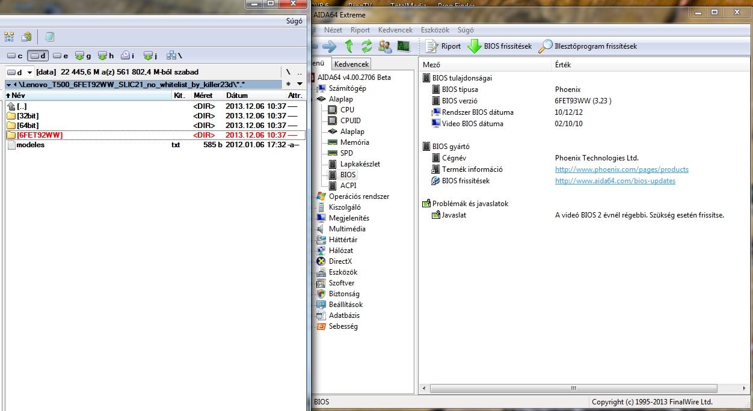Image resolution: width=753 pixels, height=411 pixels.
Task: Switch to network drive g
Action: point(83,56)
